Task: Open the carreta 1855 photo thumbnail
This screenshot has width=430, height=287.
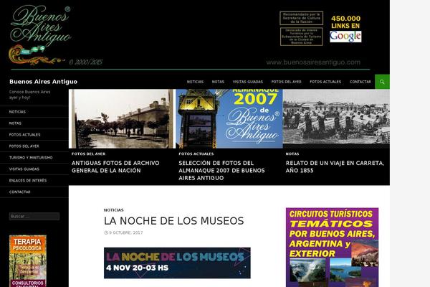Action: (x=336, y=118)
